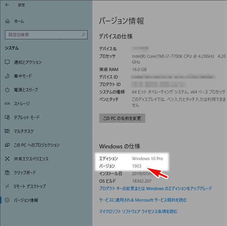Click the ストレージ drive icon
This screenshot has height=226, width=227.
click(x=7, y=104)
